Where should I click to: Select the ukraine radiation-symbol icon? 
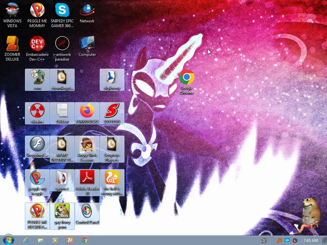(37, 113)
